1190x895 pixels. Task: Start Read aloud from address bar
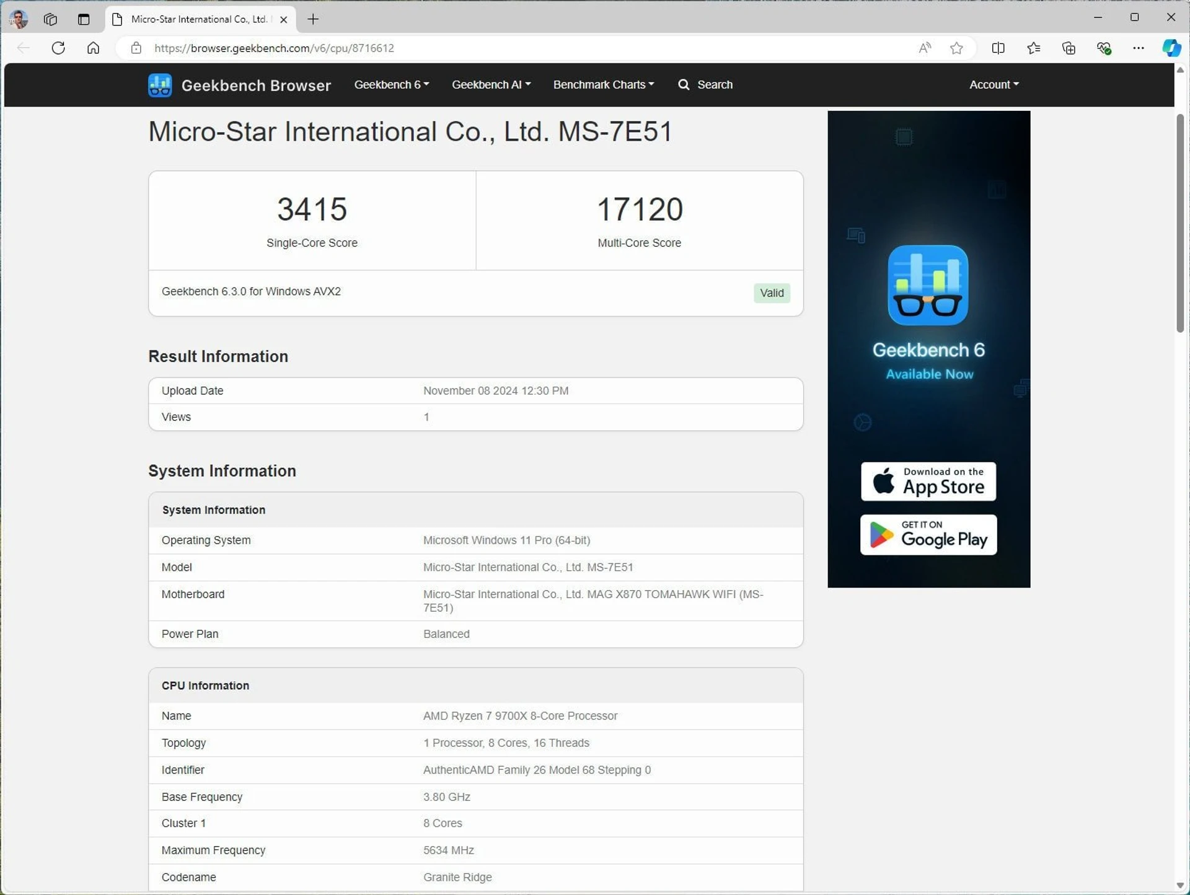click(925, 48)
